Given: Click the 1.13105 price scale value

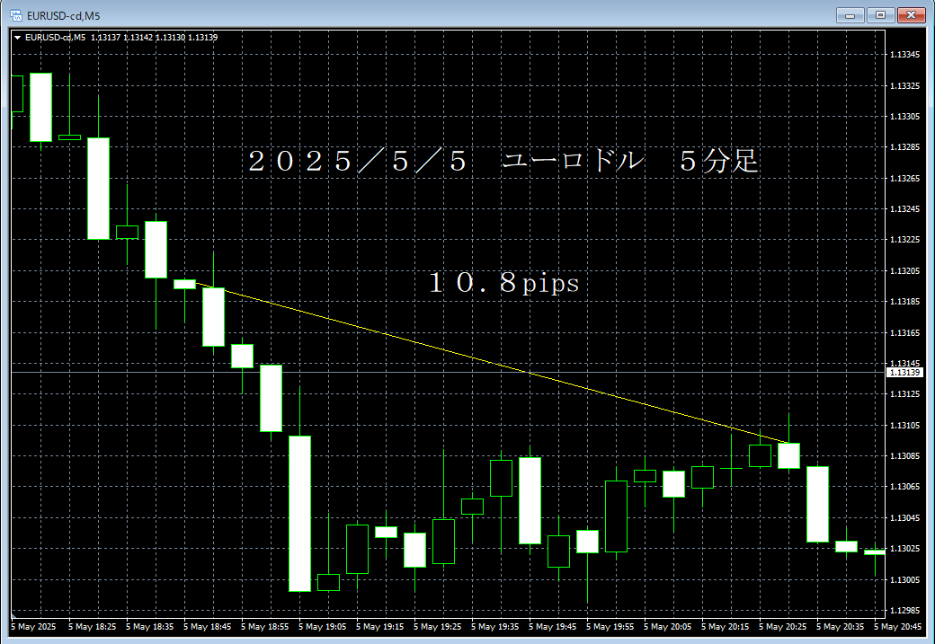Looking at the screenshot, I should (x=904, y=426).
